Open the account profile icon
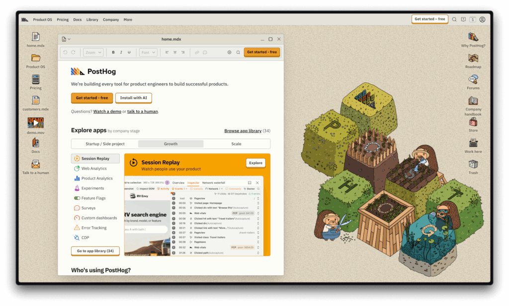Image resolution: width=509 pixels, height=306 pixels. coord(482,19)
